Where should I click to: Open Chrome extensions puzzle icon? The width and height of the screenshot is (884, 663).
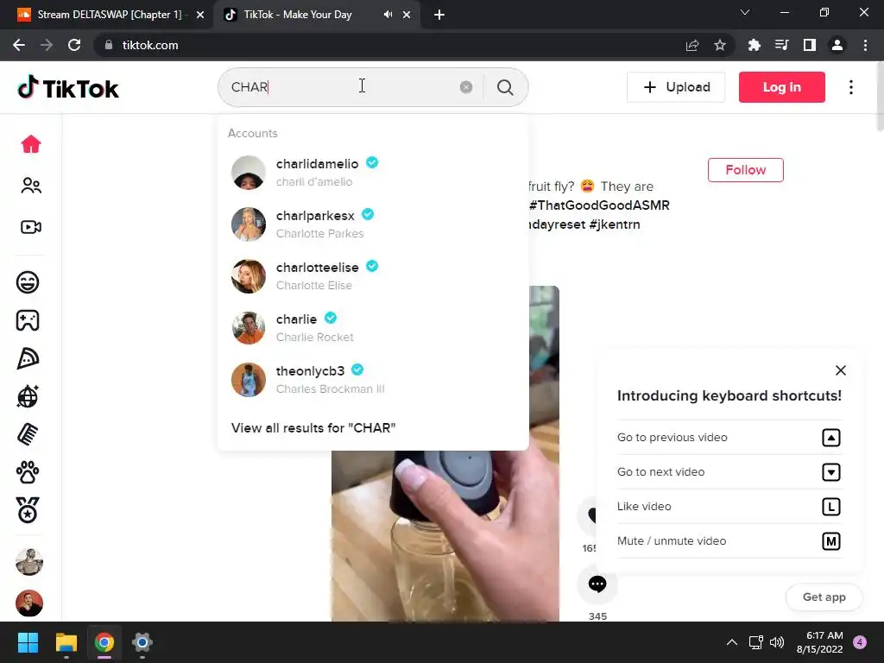754,45
